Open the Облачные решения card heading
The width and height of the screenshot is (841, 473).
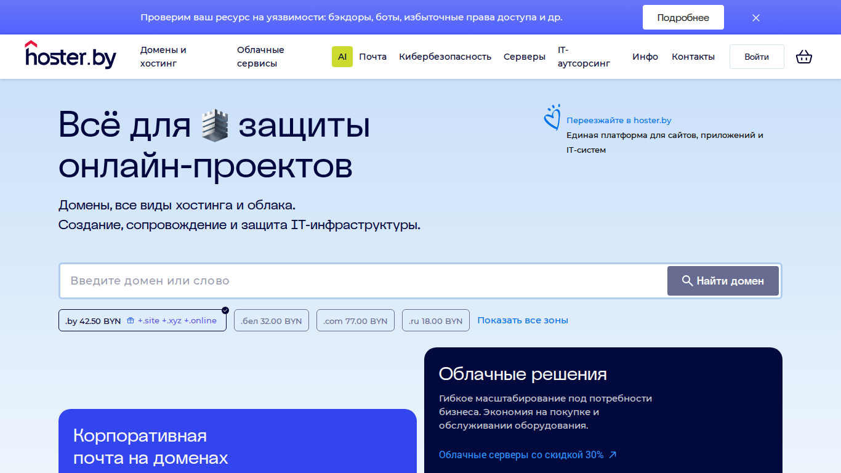pos(523,374)
